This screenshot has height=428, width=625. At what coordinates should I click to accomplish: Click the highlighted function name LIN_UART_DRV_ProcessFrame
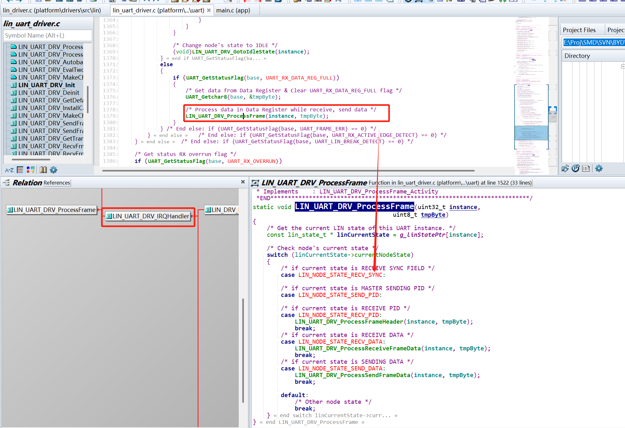pos(354,207)
